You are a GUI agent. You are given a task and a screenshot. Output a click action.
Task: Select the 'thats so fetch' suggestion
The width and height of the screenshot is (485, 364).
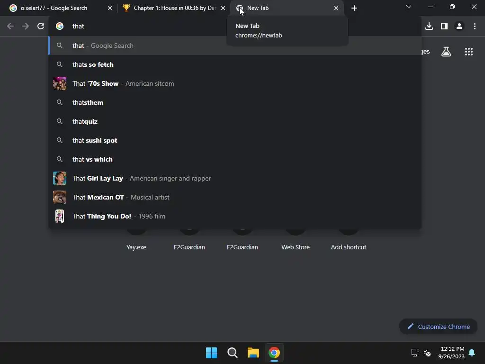[x=235, y=64]
